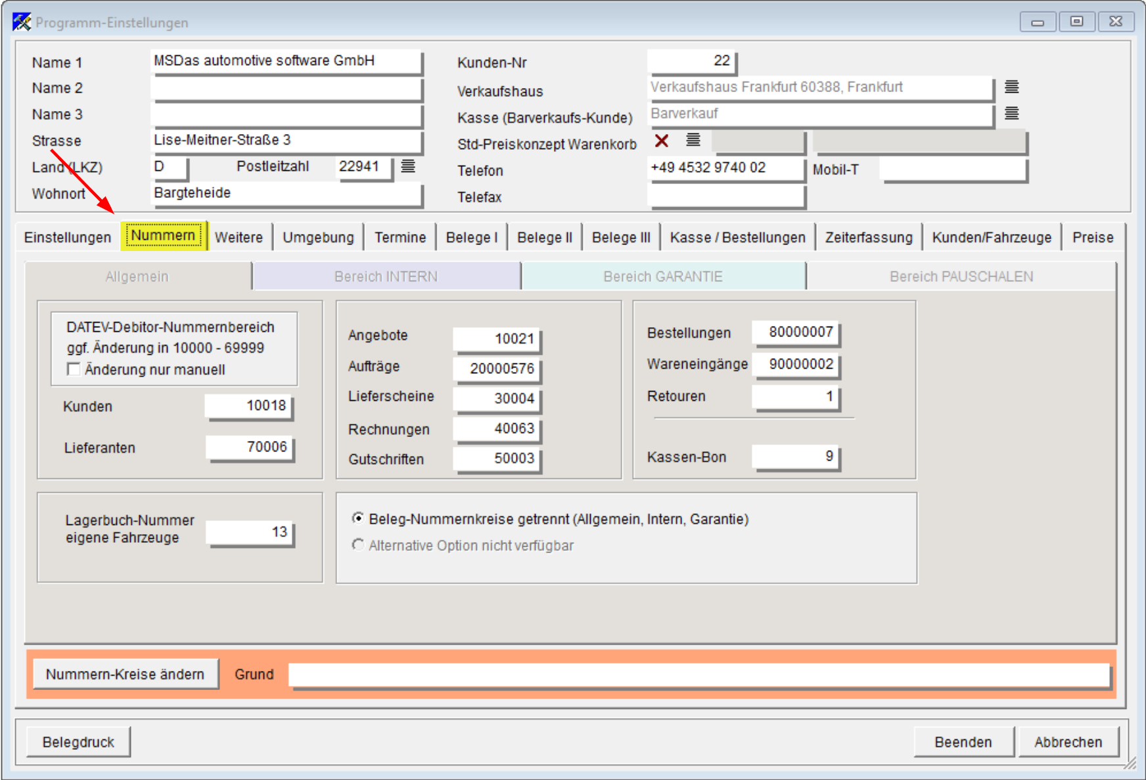This screenshot has width=1146, height=780.
Task: Click the Verkaufshaus Frankfurt field
Action: pos(820,87)
